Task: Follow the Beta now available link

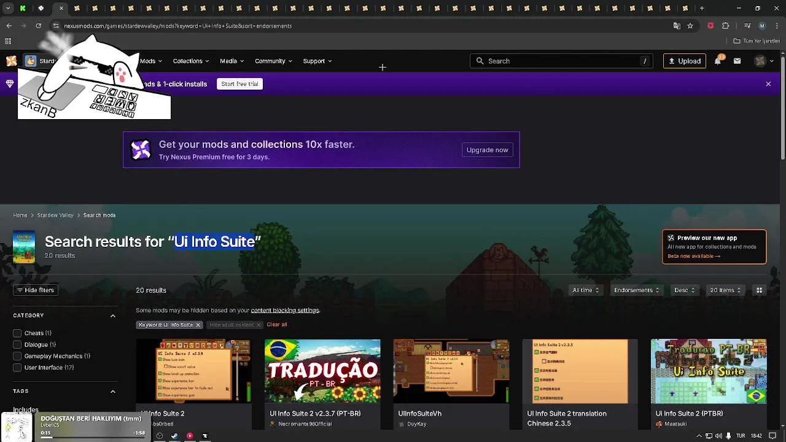Action: pyautogui.click(x=694, y=256)
